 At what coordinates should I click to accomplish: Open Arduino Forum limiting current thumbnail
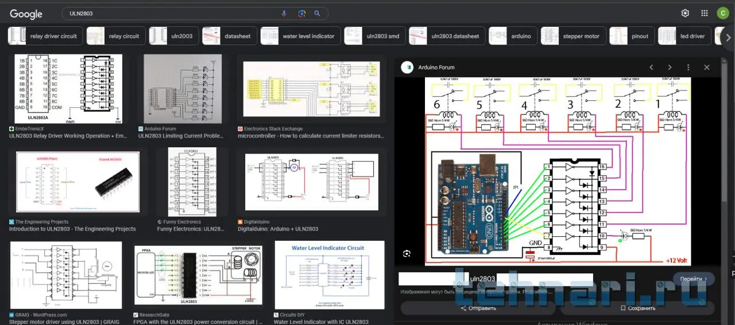[x=183, y=89]
